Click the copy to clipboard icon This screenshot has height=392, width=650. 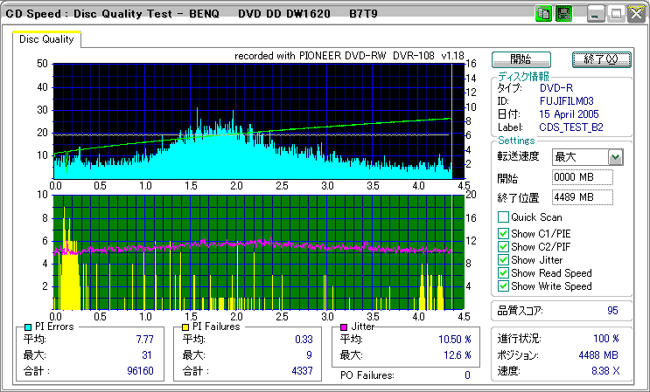[543, 14]
